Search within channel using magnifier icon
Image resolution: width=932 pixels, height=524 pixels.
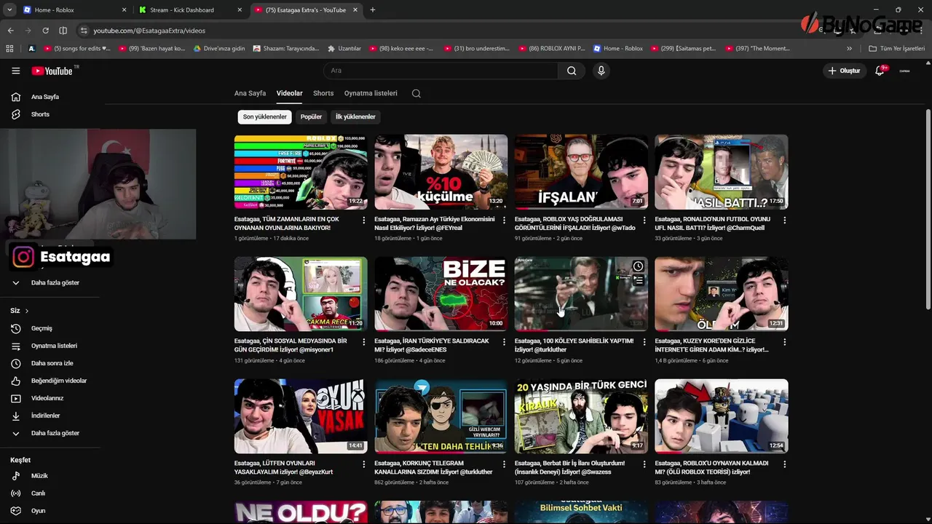(416, 93)
